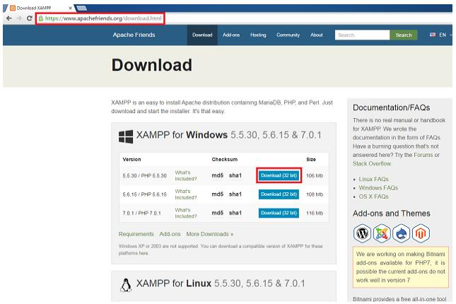Open the Magento add-on icon
The image size is (456, 304).
point(421,233)
